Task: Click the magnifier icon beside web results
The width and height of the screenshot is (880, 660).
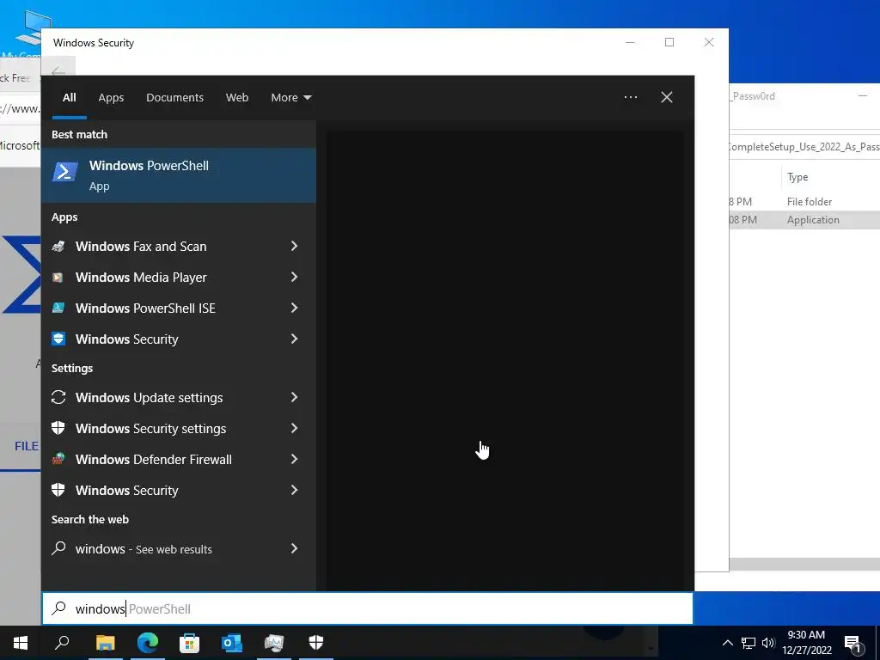Action: pyautogui.click(x=58, y=548)
